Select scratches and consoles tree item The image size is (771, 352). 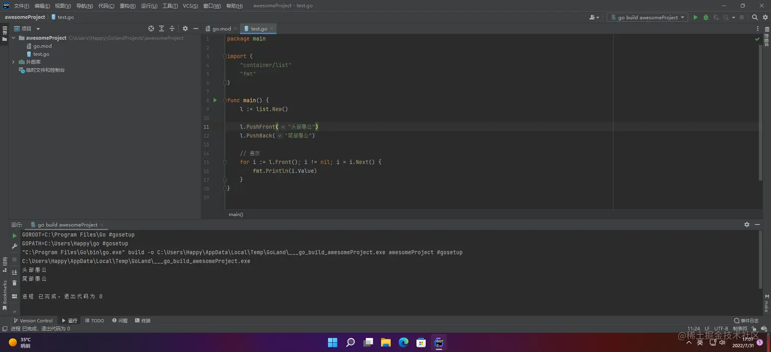point(45,70)
